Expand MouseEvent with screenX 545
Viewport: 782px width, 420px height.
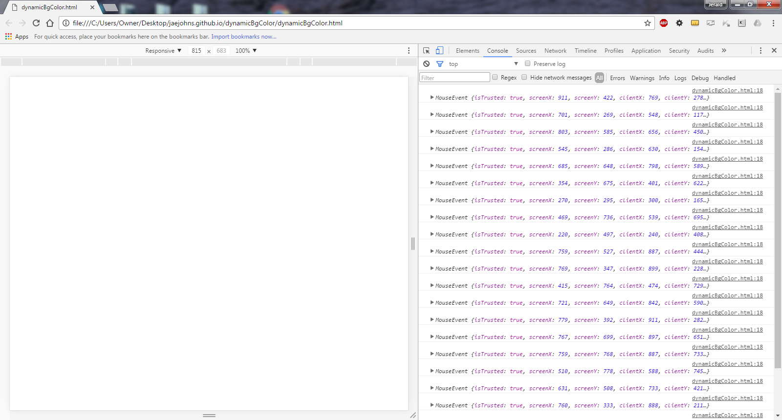click(x=432, y=148)
